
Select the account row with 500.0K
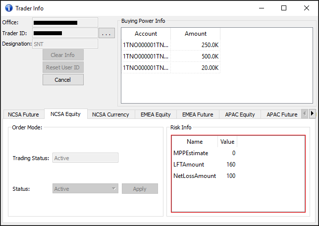click(x=170, y=56)
